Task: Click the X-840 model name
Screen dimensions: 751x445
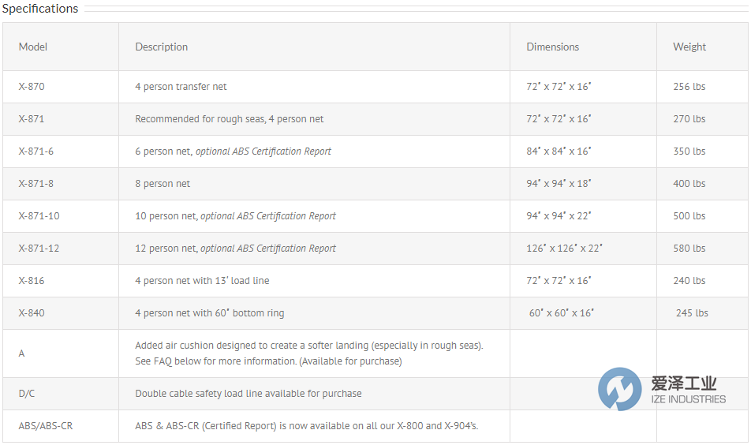Action: (32, 313)
